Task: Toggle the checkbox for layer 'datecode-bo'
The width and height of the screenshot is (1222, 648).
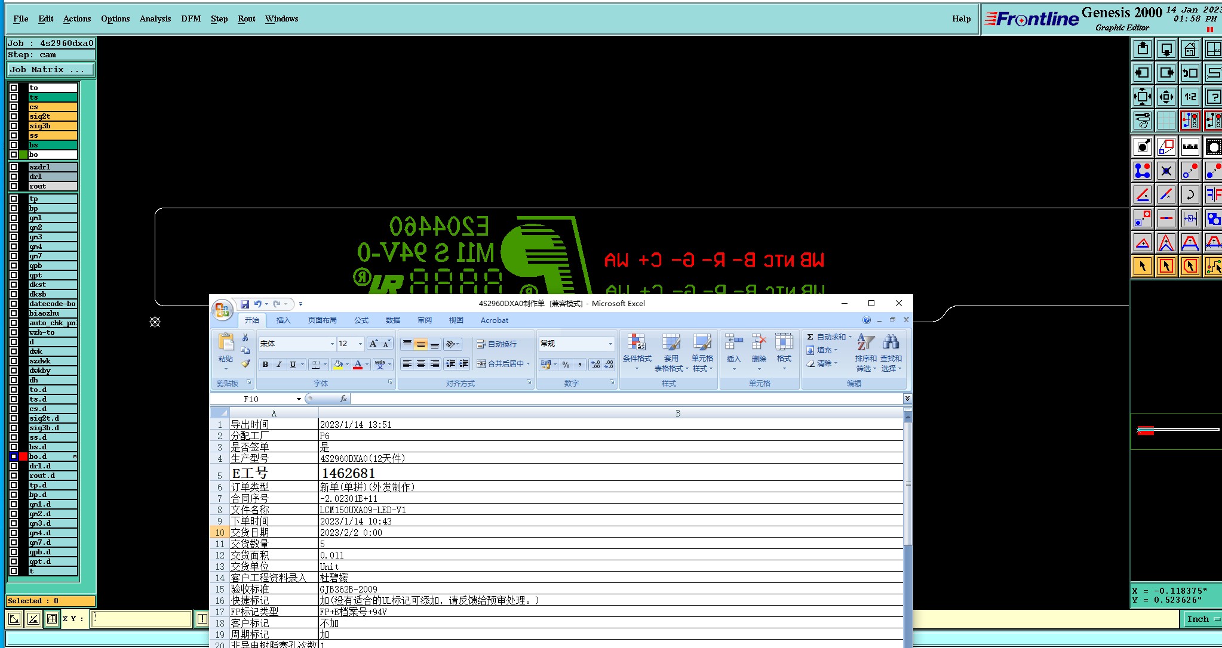Action: [x=14, y=304]
